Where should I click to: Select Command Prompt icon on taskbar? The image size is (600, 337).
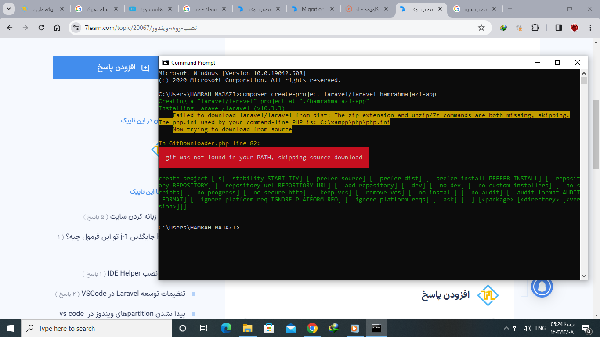(x=376, y=328)
